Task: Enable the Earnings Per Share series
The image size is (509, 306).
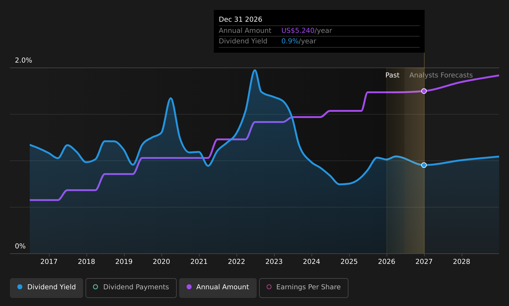Action: coord(303,288)
